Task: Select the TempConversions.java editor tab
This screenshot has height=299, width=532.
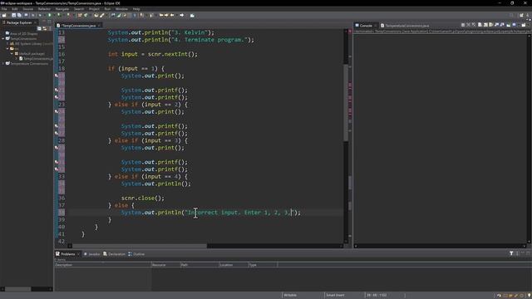Action: coord(78,26)
